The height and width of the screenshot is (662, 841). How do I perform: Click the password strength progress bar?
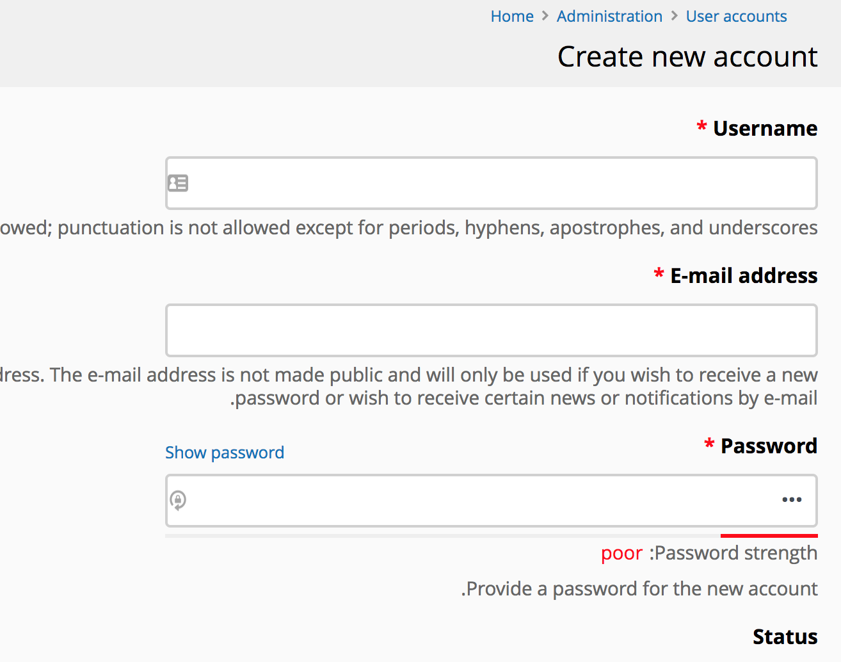[491, 535]
